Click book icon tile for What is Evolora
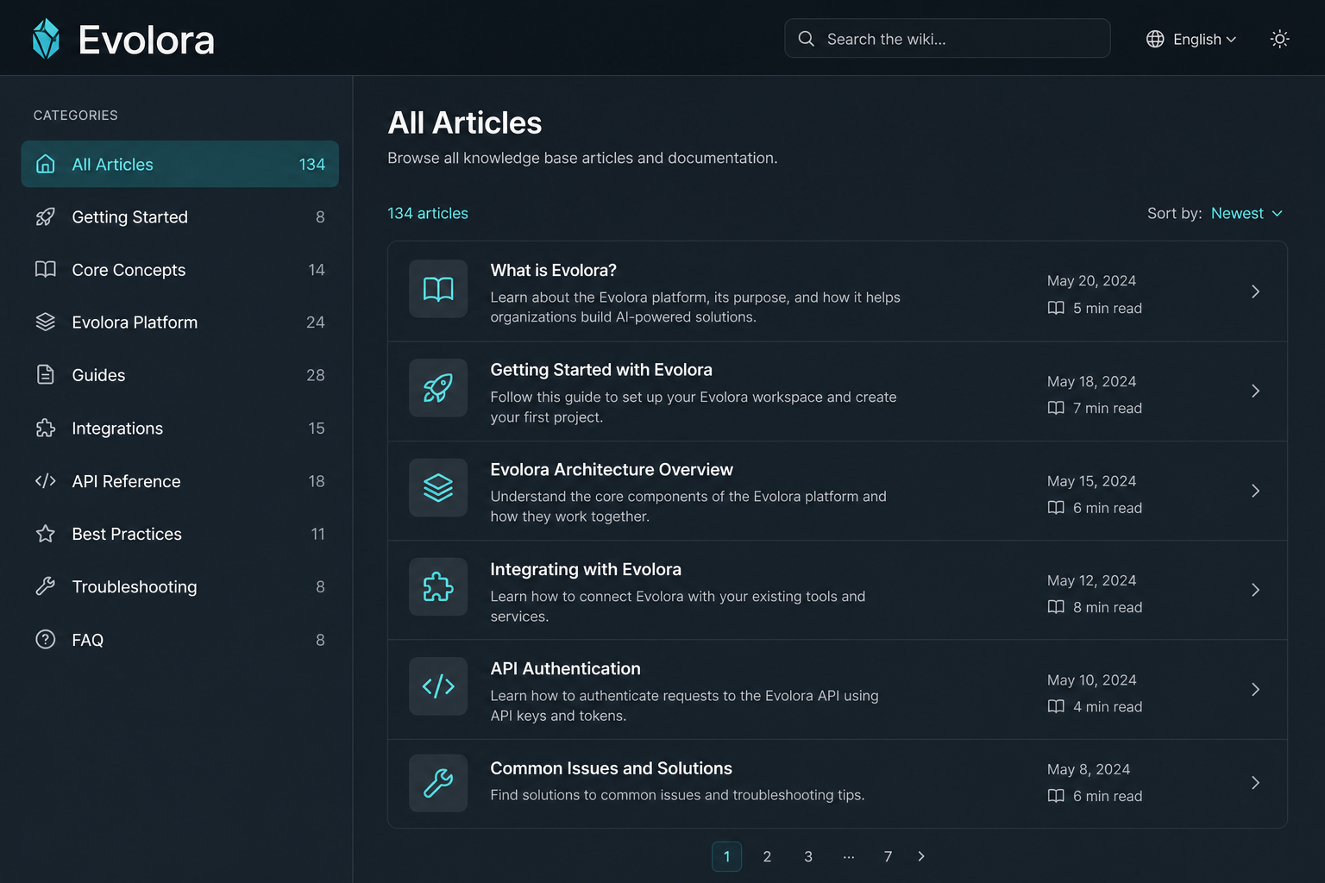Image resolution: width=1325 pixels, height=883 pixels. pos(438,289)
